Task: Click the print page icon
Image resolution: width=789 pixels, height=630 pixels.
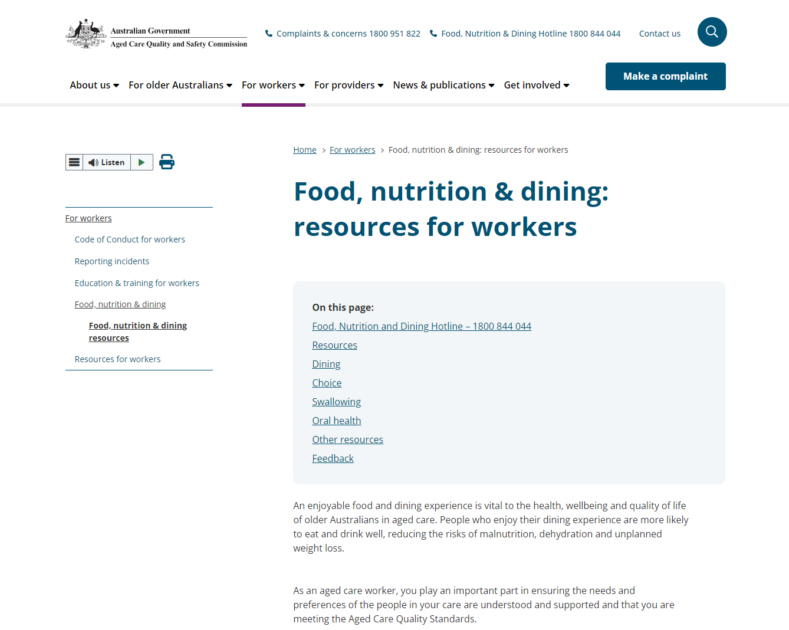Action: point(167,162)
